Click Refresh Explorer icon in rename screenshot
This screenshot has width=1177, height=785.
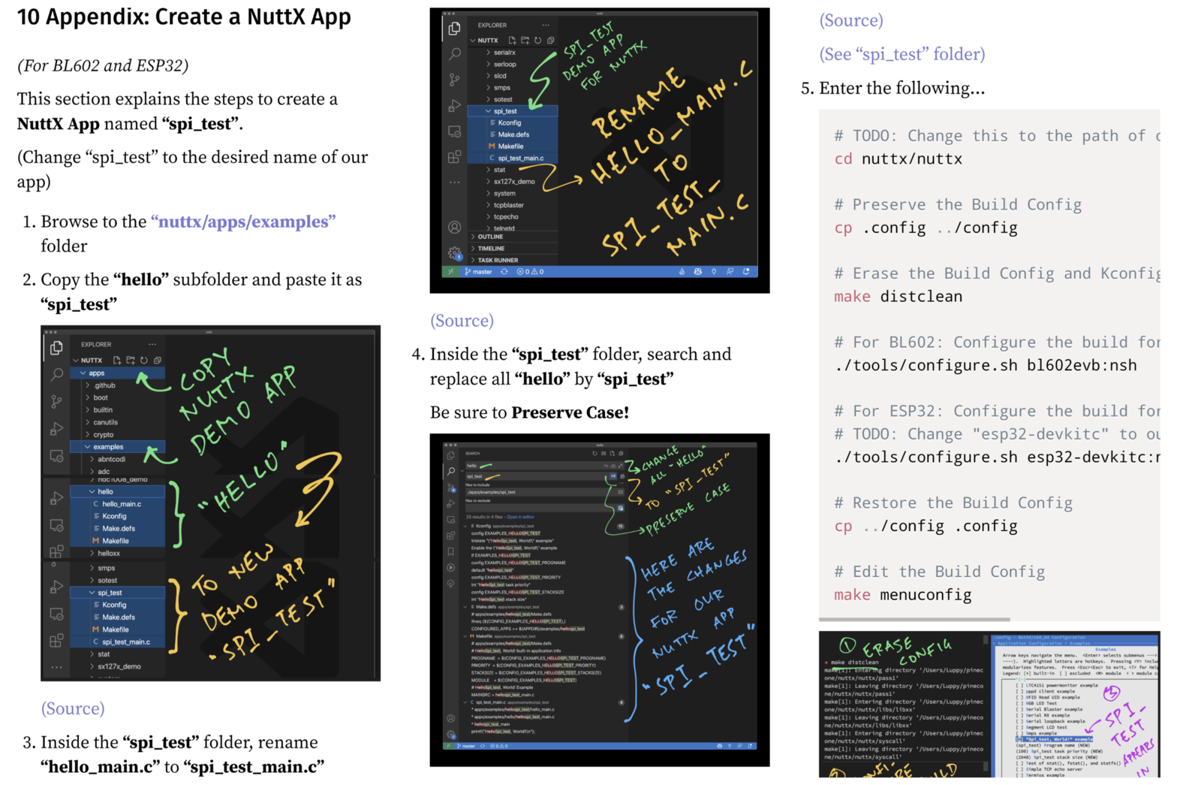537,41
